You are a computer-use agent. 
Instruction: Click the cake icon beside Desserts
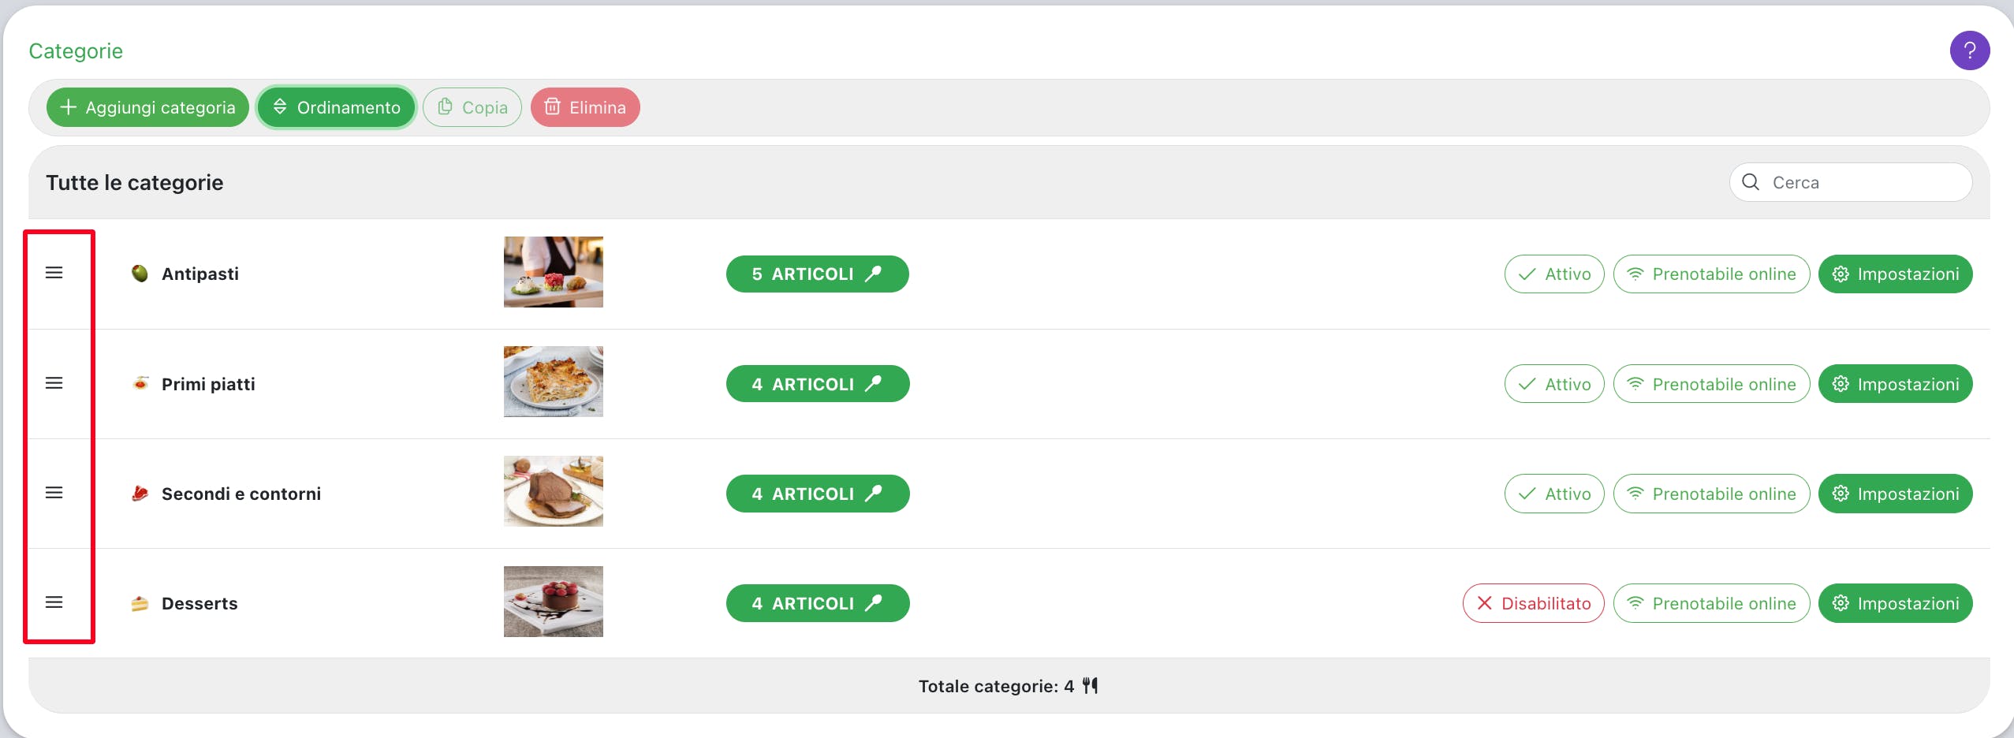[140, 604]
